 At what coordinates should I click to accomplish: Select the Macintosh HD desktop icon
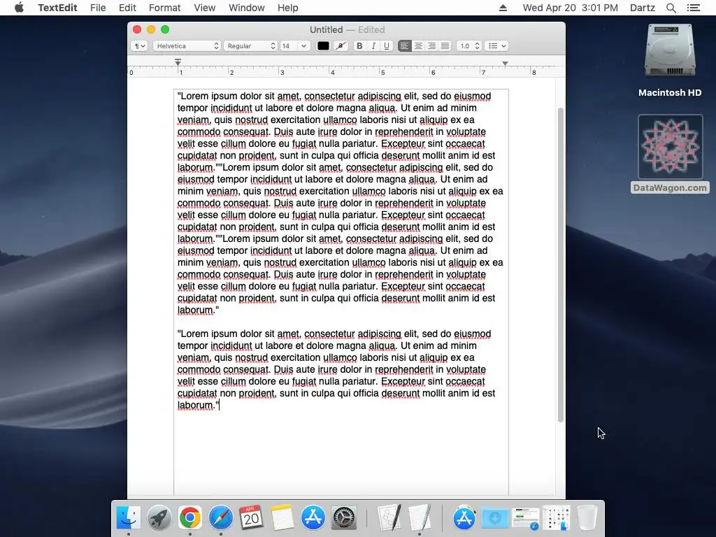tap(670, 60)
